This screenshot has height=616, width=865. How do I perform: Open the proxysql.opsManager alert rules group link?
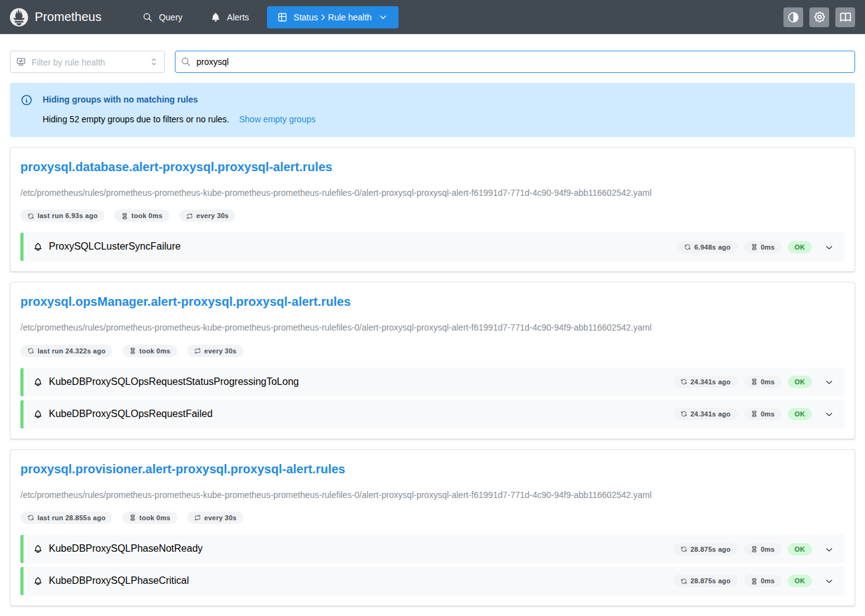click(185, 302)
